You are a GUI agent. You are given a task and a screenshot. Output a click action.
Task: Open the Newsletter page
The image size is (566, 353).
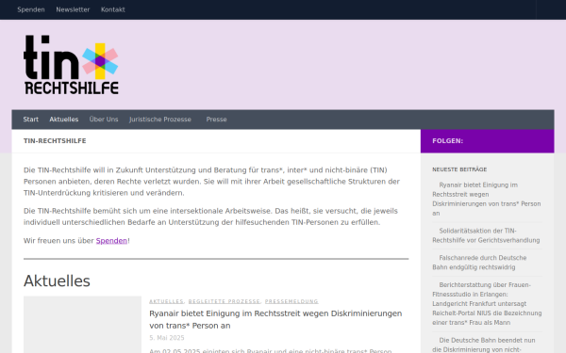click(73, 9)
